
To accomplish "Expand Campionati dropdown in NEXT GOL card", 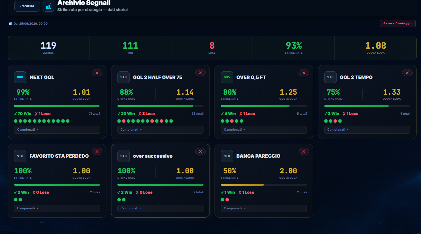I will click(x=57, y=130).
